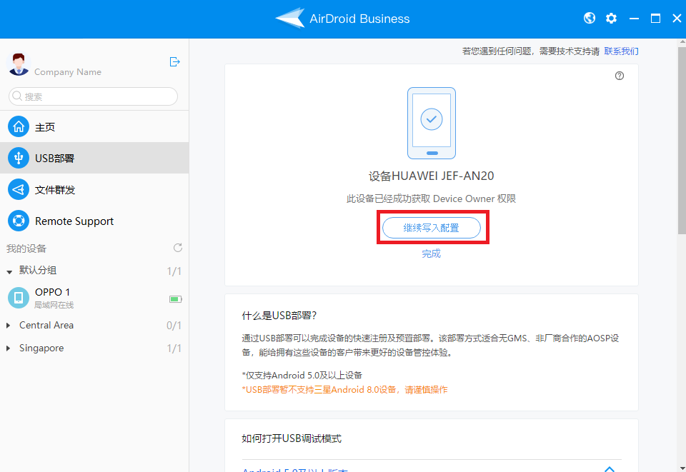Click the 如何打开USB调试模式 heading
The height and width of the screenshot is (472, 686).
point(292,438)
